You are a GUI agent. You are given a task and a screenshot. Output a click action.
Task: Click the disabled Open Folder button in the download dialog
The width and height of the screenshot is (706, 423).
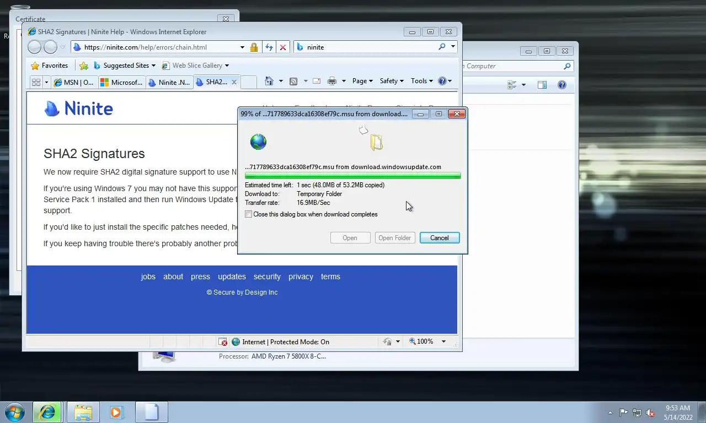tap(395, 238)
